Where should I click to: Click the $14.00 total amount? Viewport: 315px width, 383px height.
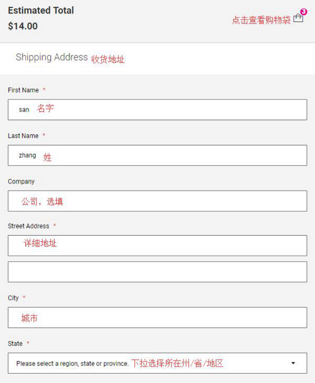click(23, 26)
